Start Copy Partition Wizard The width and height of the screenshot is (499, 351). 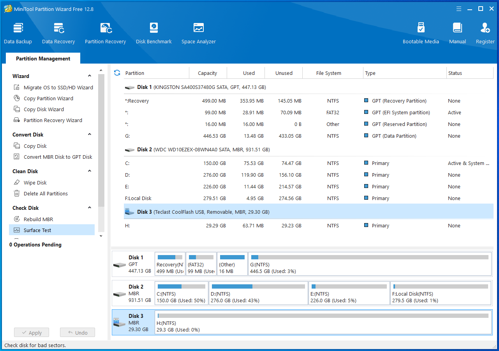click(x=43, y=98)
